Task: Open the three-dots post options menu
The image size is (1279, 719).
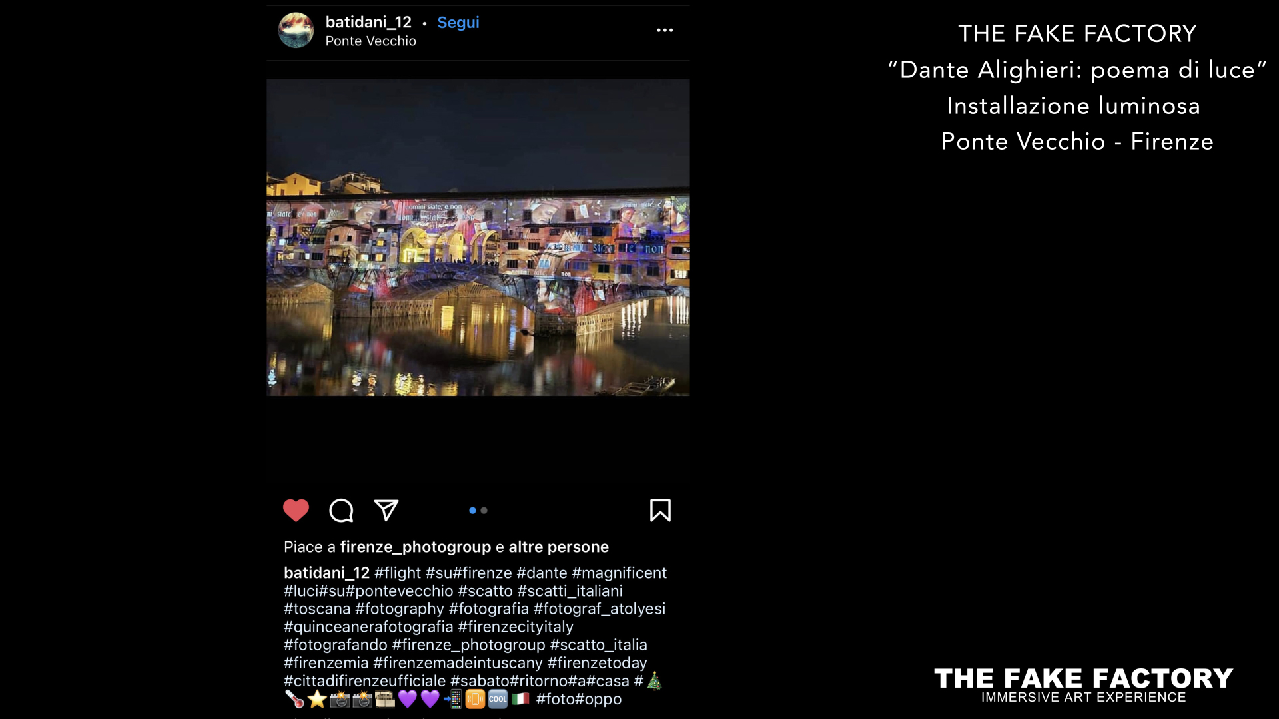Action: click(665, 30)
